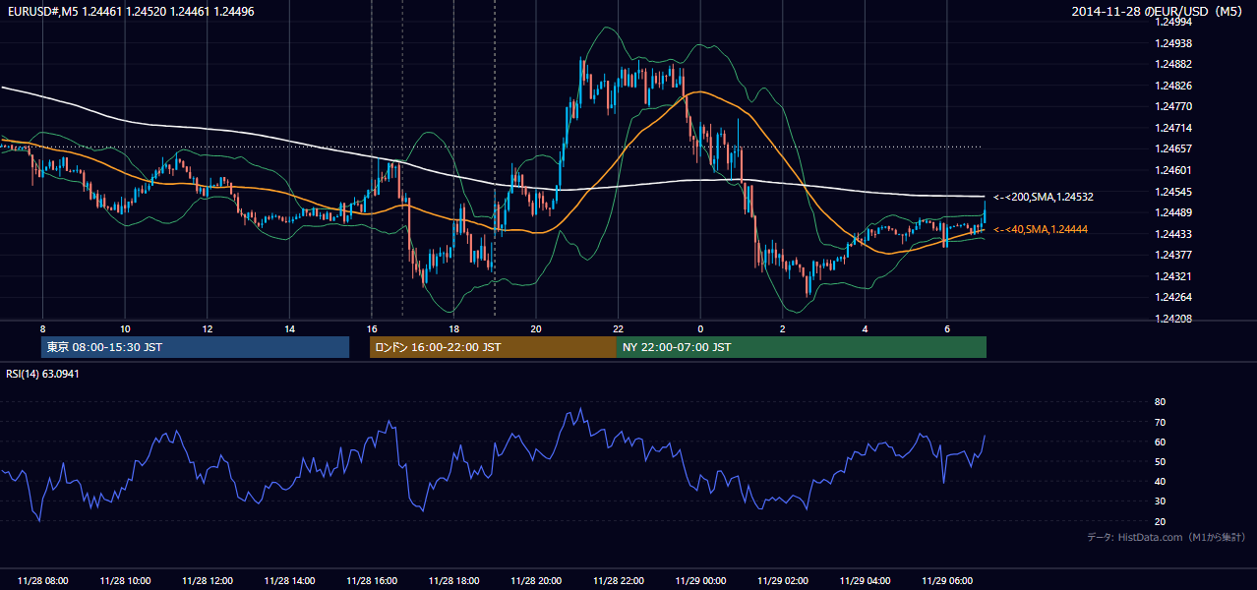
Task: Select the 40 SMA 1.24444 label
Action: pos(1041,229)
